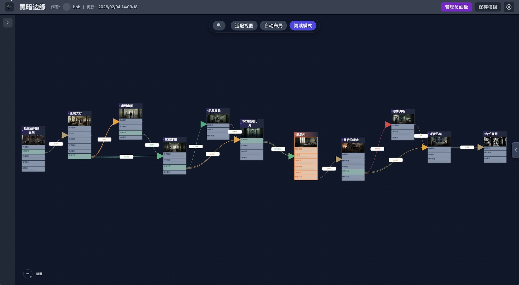This screenshot has height=285, width=519.
Task: Toggle 阅读模式 reading mode
Action: click(303, 26)
